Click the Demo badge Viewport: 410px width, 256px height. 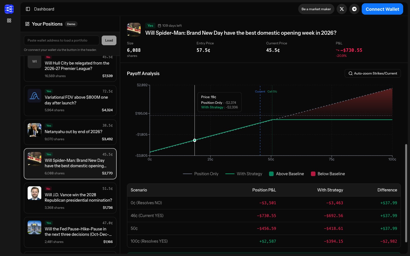pos(71,24)
